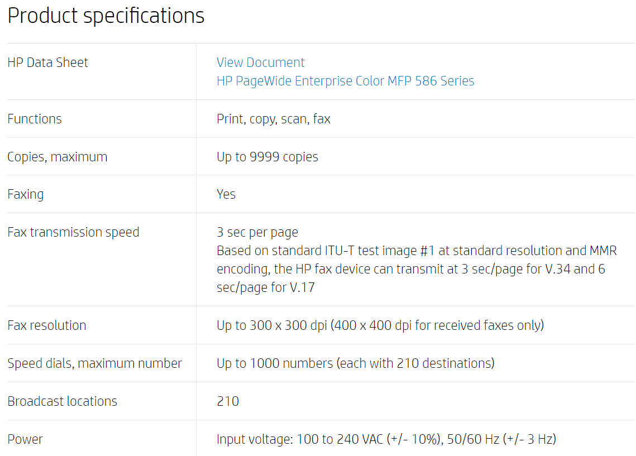Select the Input voltage specification text
This screenshot has width=636, height=456.
coord(386,439)
